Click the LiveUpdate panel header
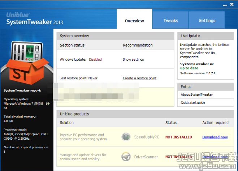 point(205,36)
